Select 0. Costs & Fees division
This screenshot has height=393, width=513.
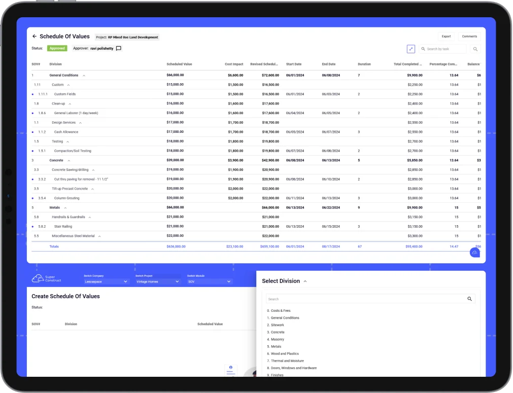click(x=279, y=311)
